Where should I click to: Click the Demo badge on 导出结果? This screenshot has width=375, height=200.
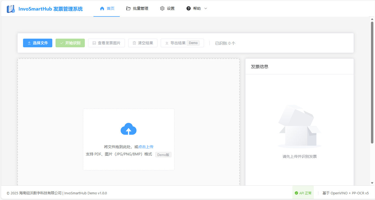193,43
